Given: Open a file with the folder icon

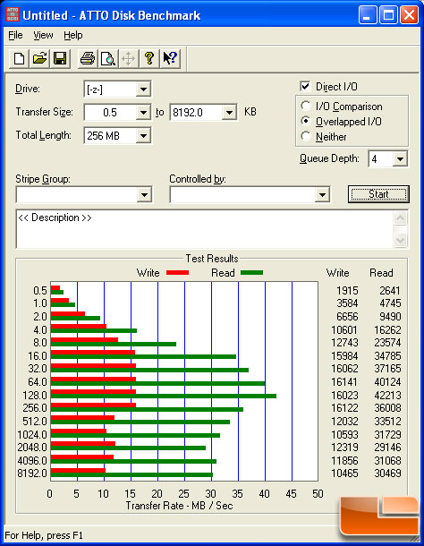Looking at the screenshot, I should coord(39,58).
